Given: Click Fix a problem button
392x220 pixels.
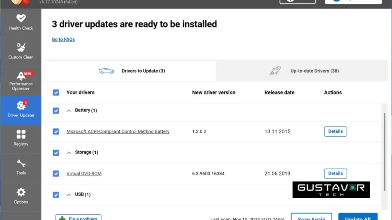Looking at the screenshot, I should (78, 217).
